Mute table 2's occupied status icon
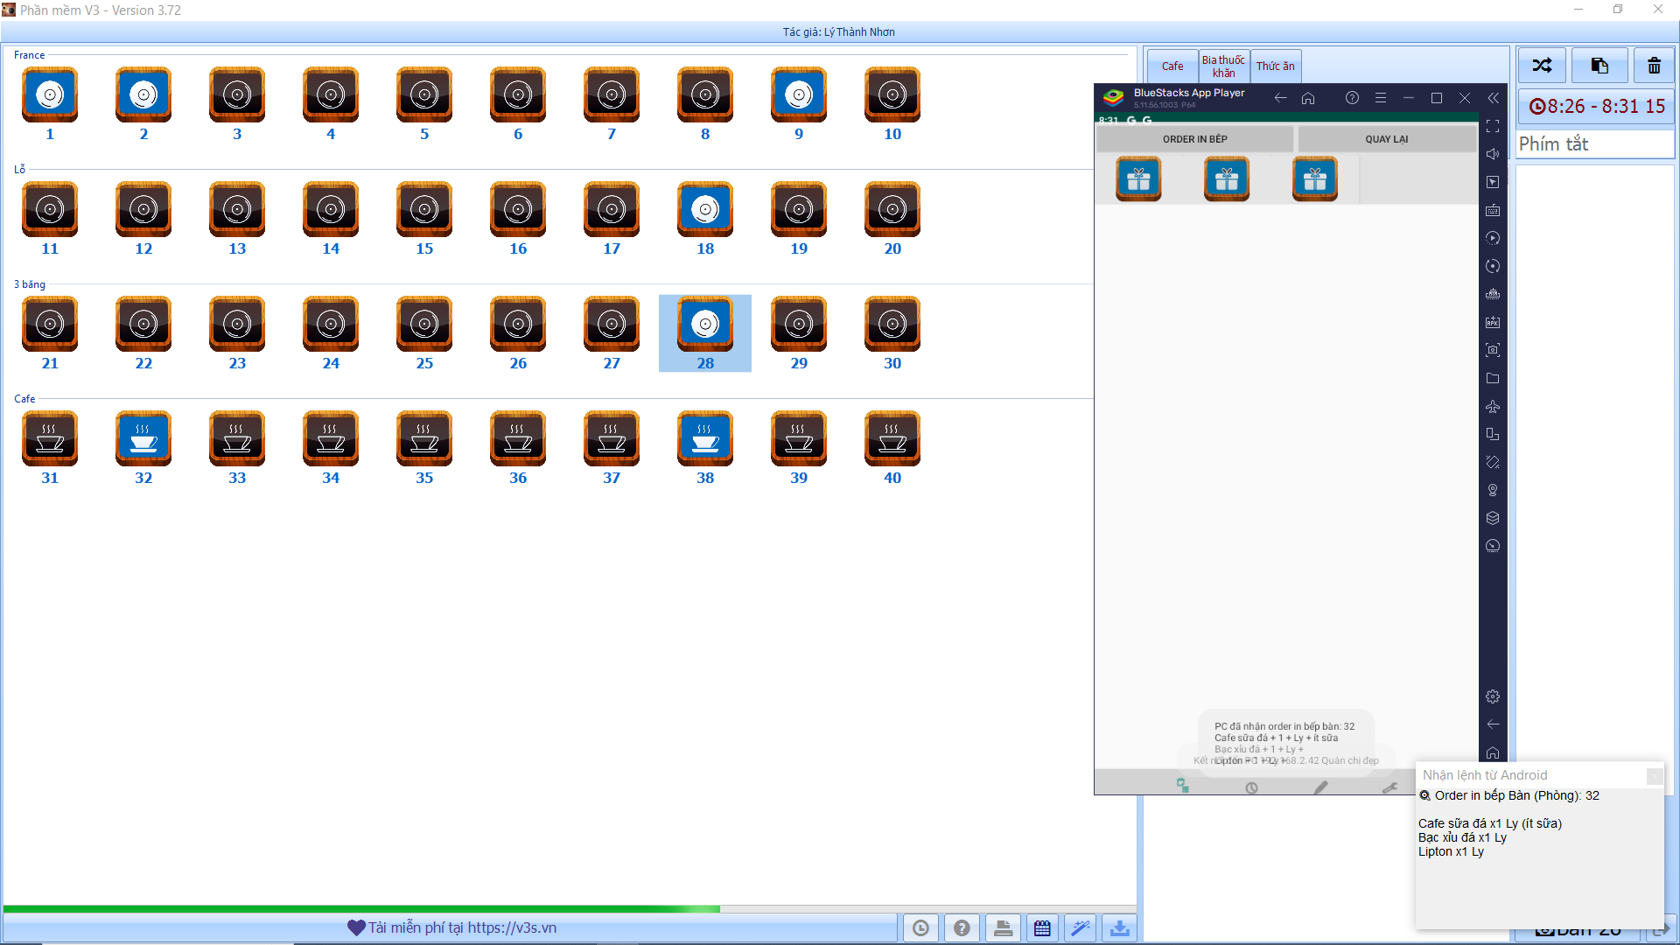The width and height of the screenshot is (1680, 945). (143, 94)
